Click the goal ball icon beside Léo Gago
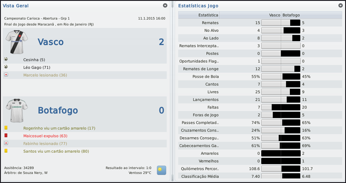This screenshot has height=183, width=346. (6, 67)
